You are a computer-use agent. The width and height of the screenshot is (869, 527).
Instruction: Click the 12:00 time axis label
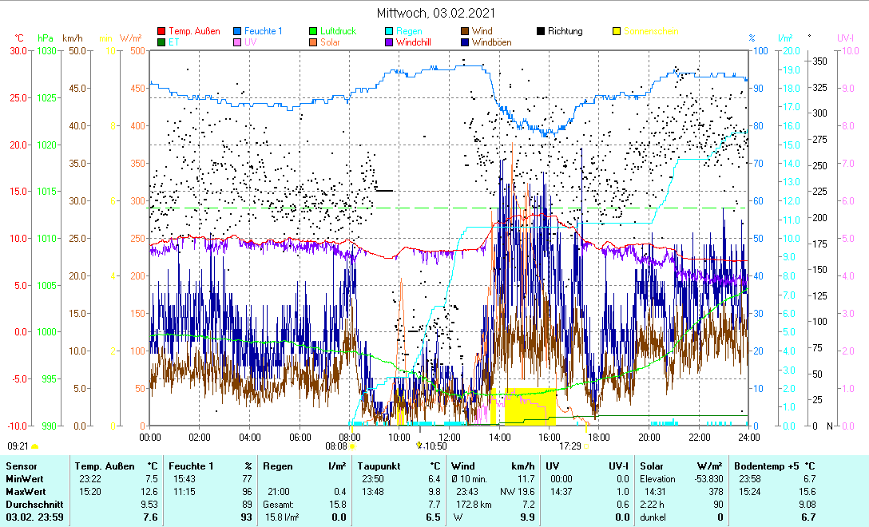(450, 437)
